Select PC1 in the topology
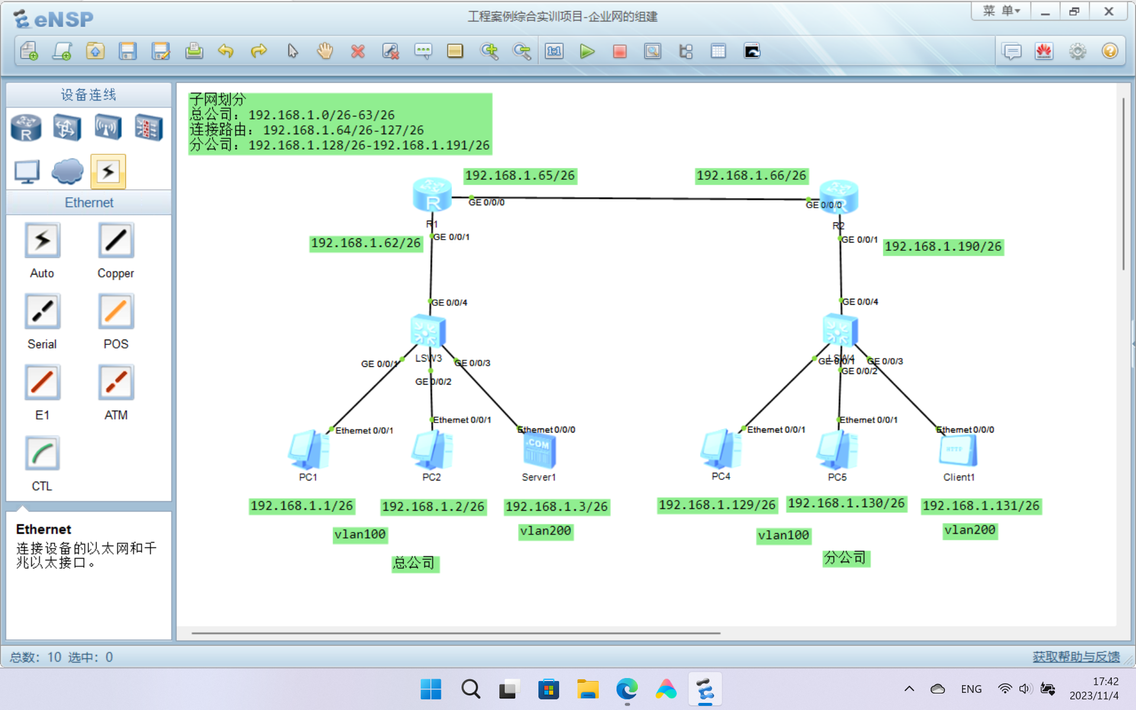The image size is (1136, 710). tap(308, 450)
